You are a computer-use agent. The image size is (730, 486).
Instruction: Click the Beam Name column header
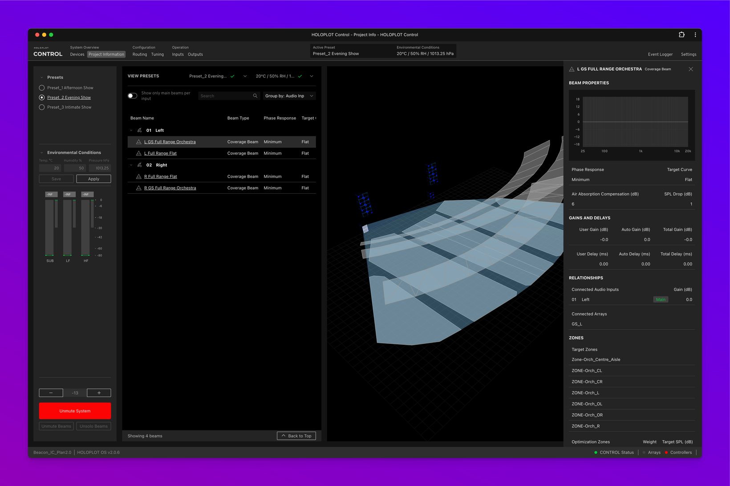[142, 118]
